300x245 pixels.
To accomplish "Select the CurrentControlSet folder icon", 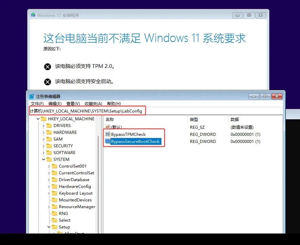I will pos(55,173).
